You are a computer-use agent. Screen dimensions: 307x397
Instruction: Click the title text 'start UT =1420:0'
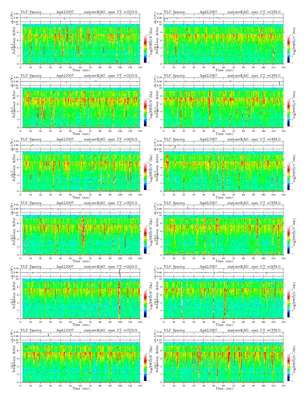point(122,139)
